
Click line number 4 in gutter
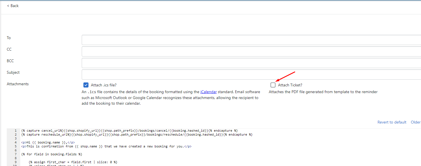pos(15,142)
